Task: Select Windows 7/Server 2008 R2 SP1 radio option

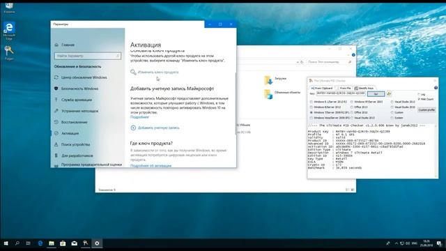Action: (330, 112)
